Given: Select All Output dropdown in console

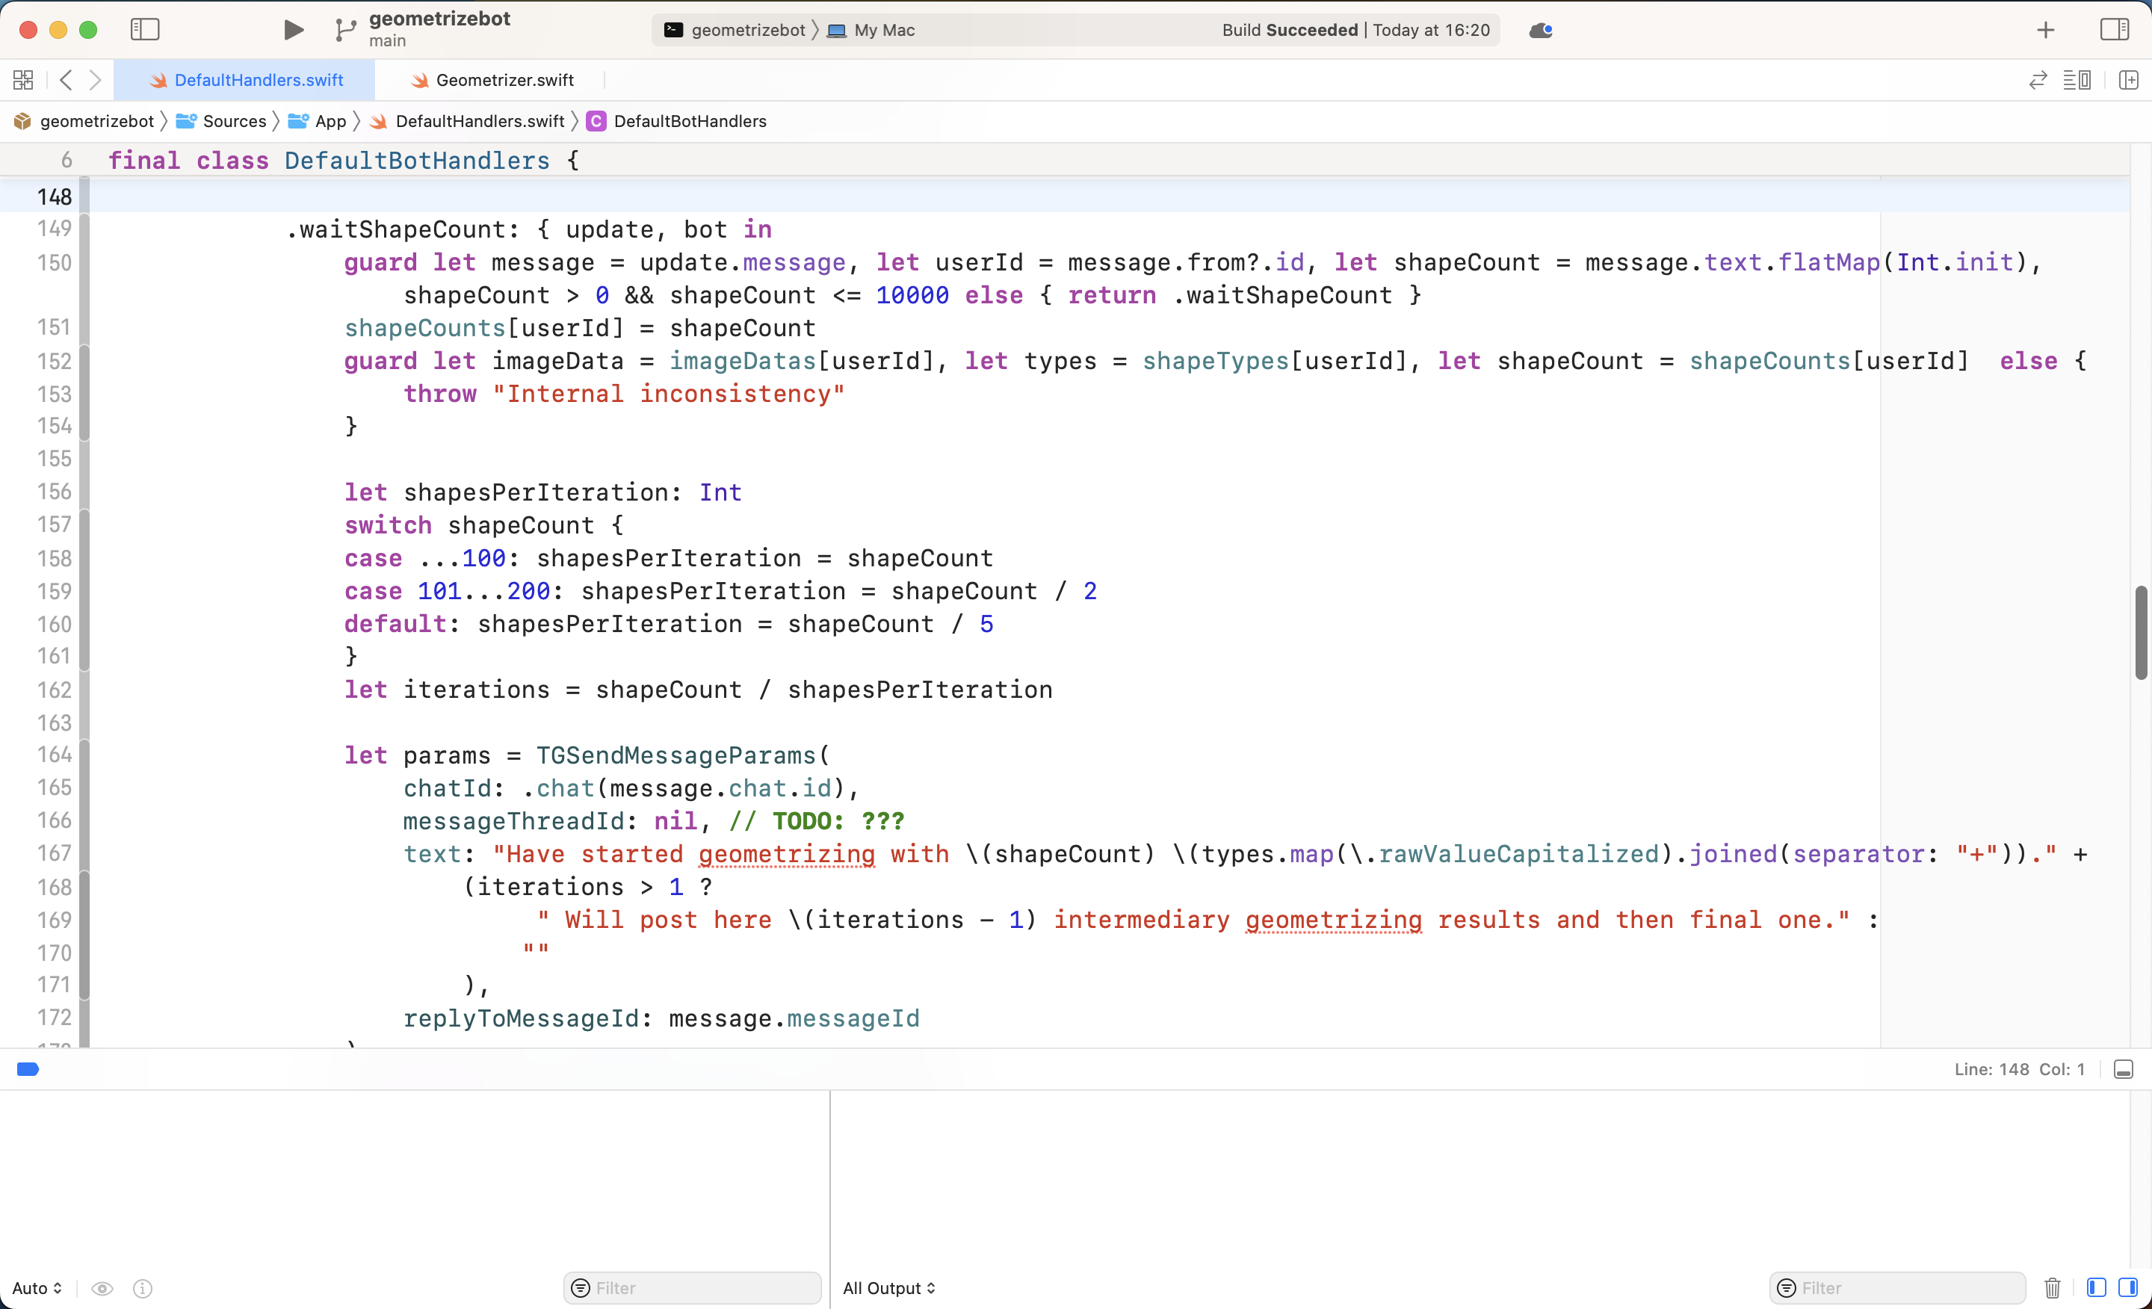Looking at the screenshot, I should [888, 1287].
